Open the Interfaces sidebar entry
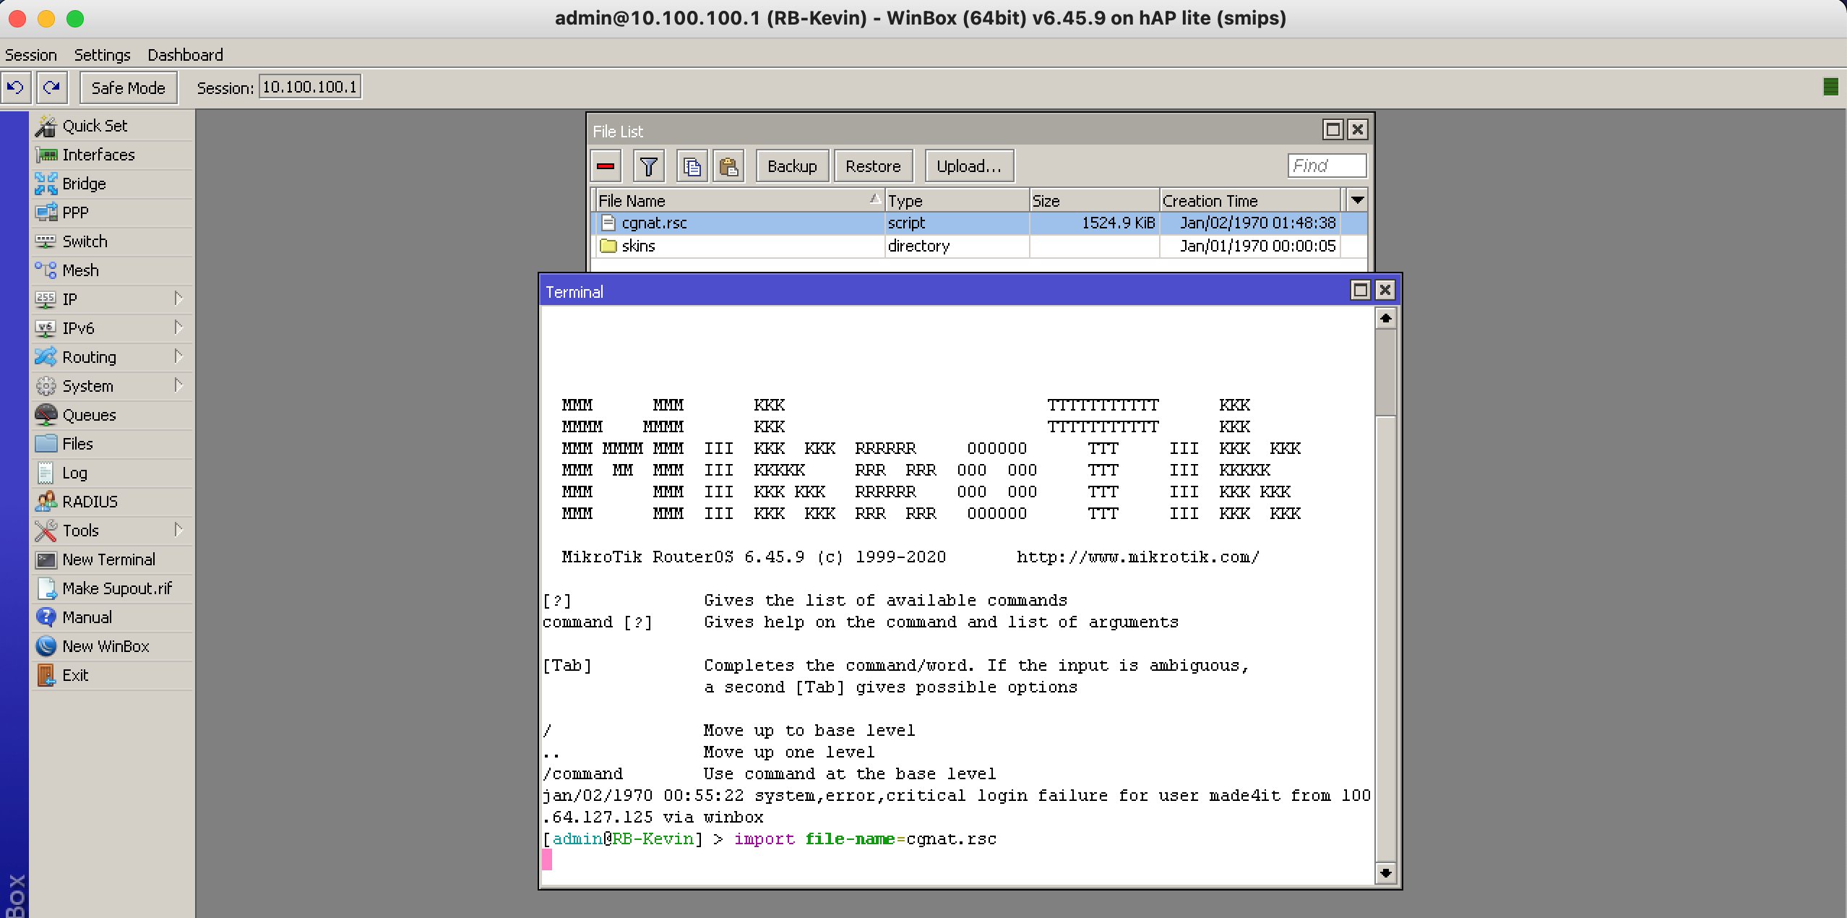 point(112,155)
